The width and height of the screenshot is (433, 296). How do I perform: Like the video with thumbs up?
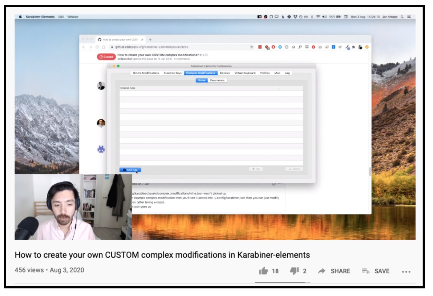(x=264, y=271)
